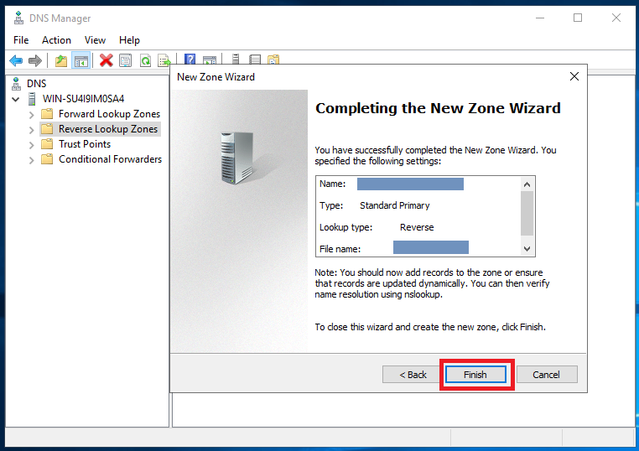Viewport: 639px width, 451px height.
Task: Click the Forward Lookup Zones folder icon
Action: (47, 114)
